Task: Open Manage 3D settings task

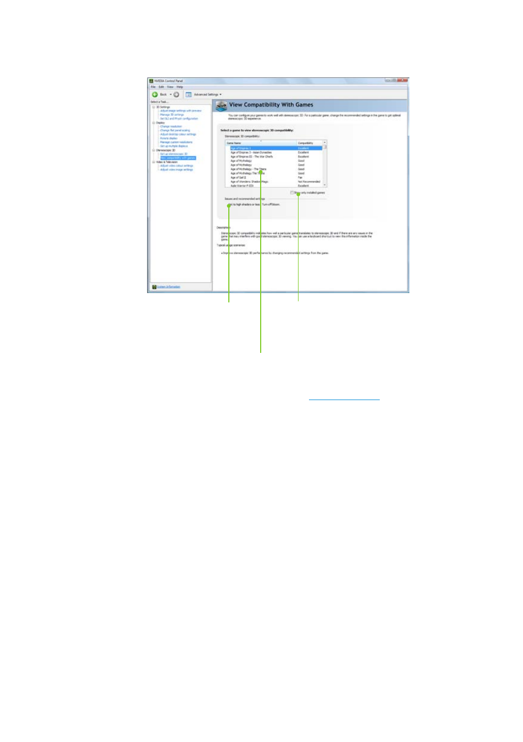Action: 172,115
